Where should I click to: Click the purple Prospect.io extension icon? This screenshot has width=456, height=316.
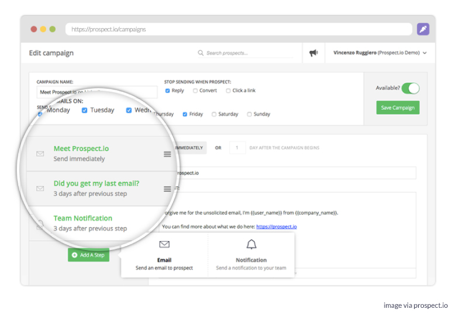423,29
